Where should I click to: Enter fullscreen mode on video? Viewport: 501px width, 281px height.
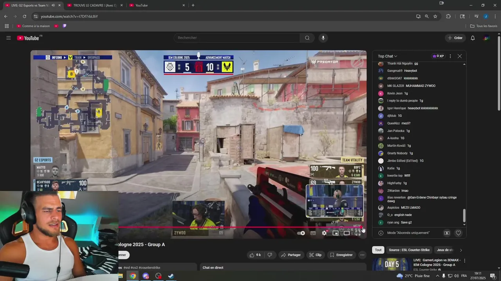[x=358, y=233]
